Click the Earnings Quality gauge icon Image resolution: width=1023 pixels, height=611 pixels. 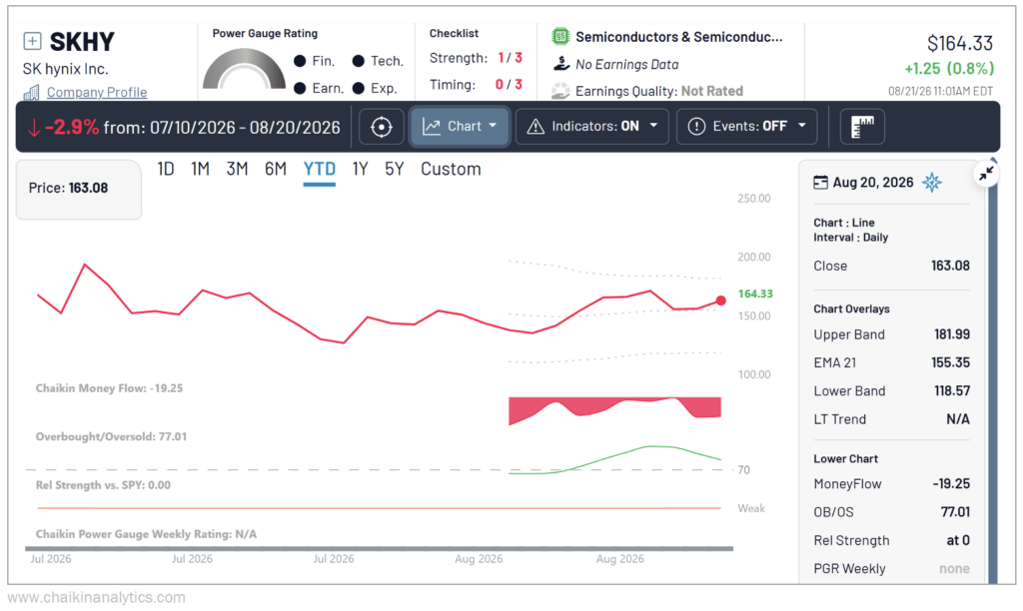[x=560, y=91]
